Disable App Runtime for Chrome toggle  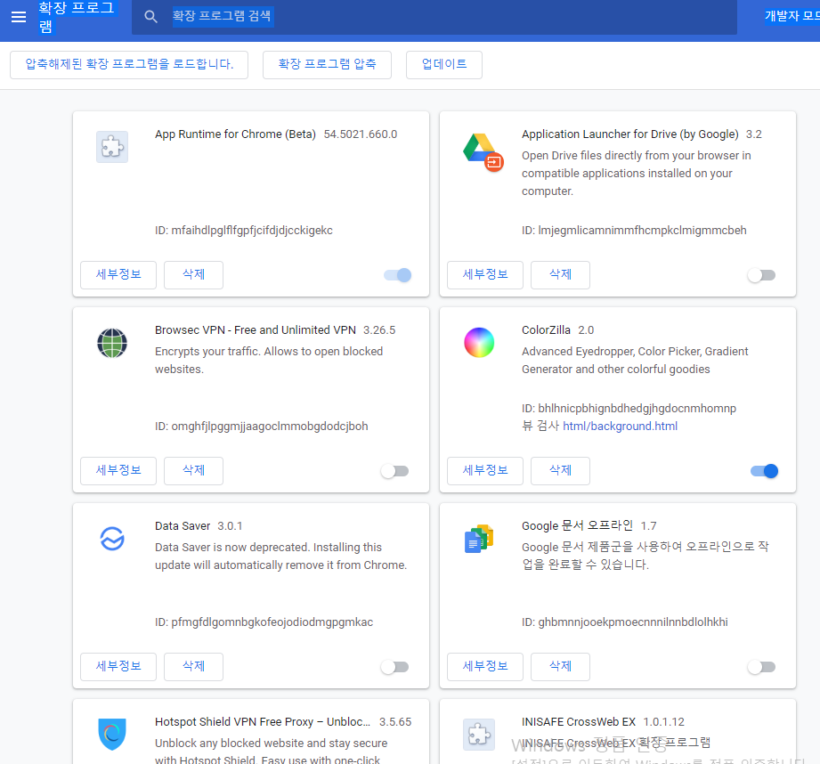(x=397, y=275)
